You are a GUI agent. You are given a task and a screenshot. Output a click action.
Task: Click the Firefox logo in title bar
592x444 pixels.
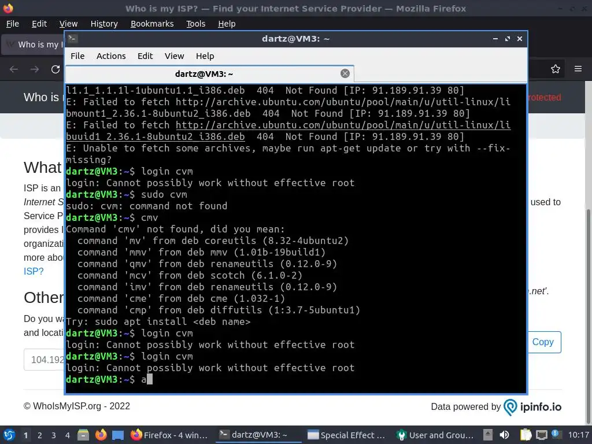coord(8,8)
